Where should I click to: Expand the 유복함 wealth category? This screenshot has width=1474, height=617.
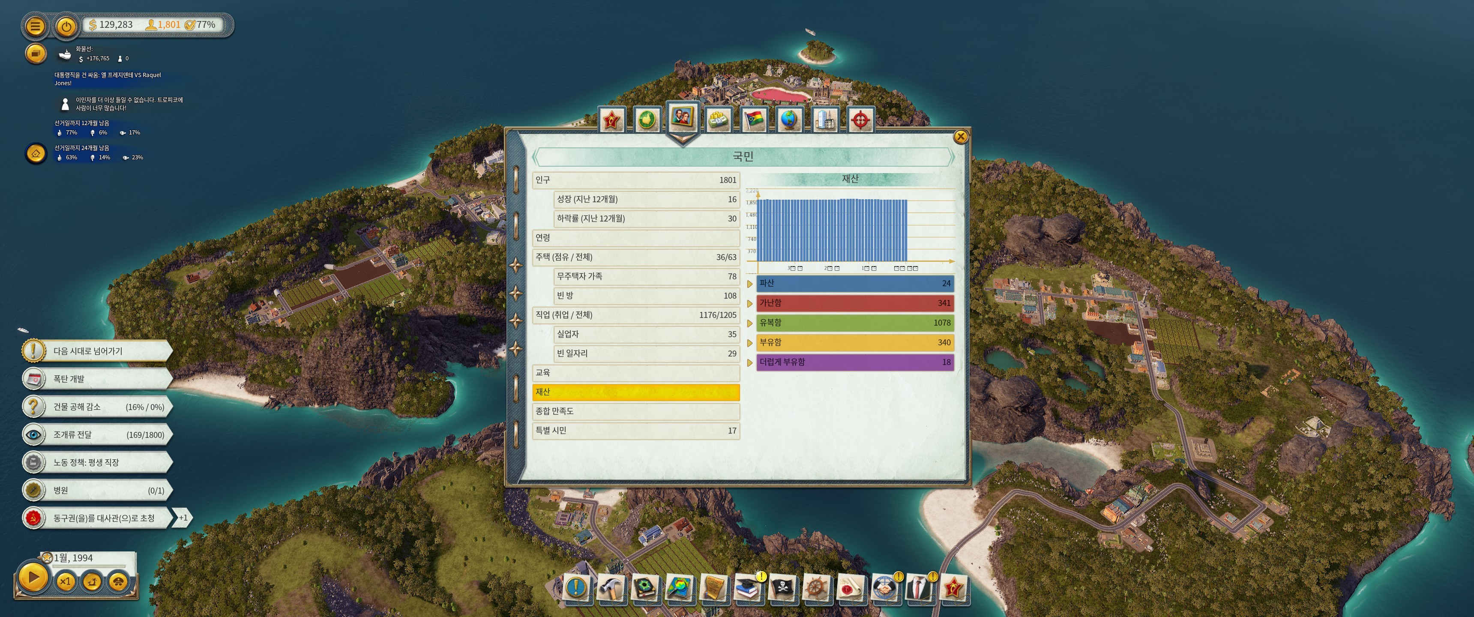click(x=749, y=323)
